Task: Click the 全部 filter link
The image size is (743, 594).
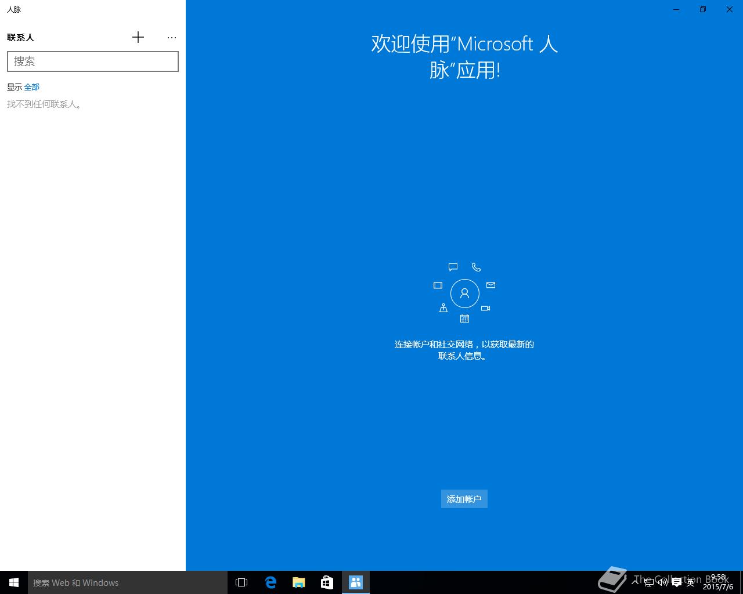Action: pyautogui.click(x=32, y=87)
